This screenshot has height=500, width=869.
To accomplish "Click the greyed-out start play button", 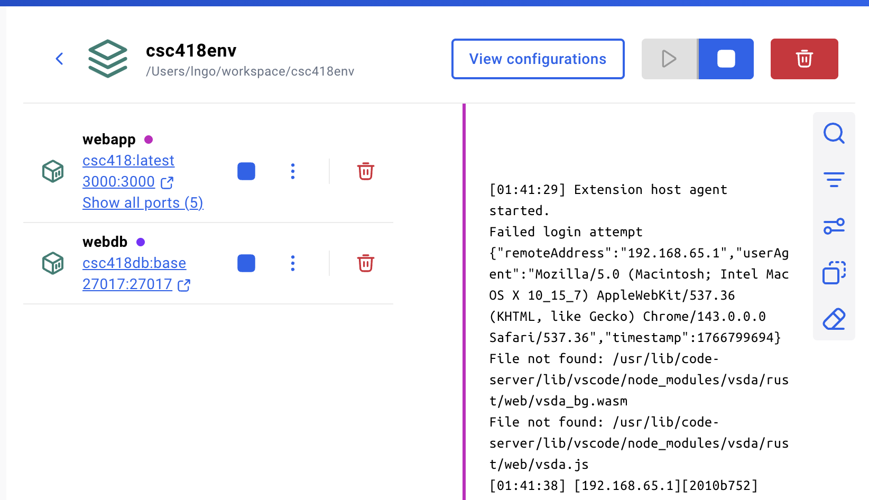I will pyautogui.click(x=669, y=59).
